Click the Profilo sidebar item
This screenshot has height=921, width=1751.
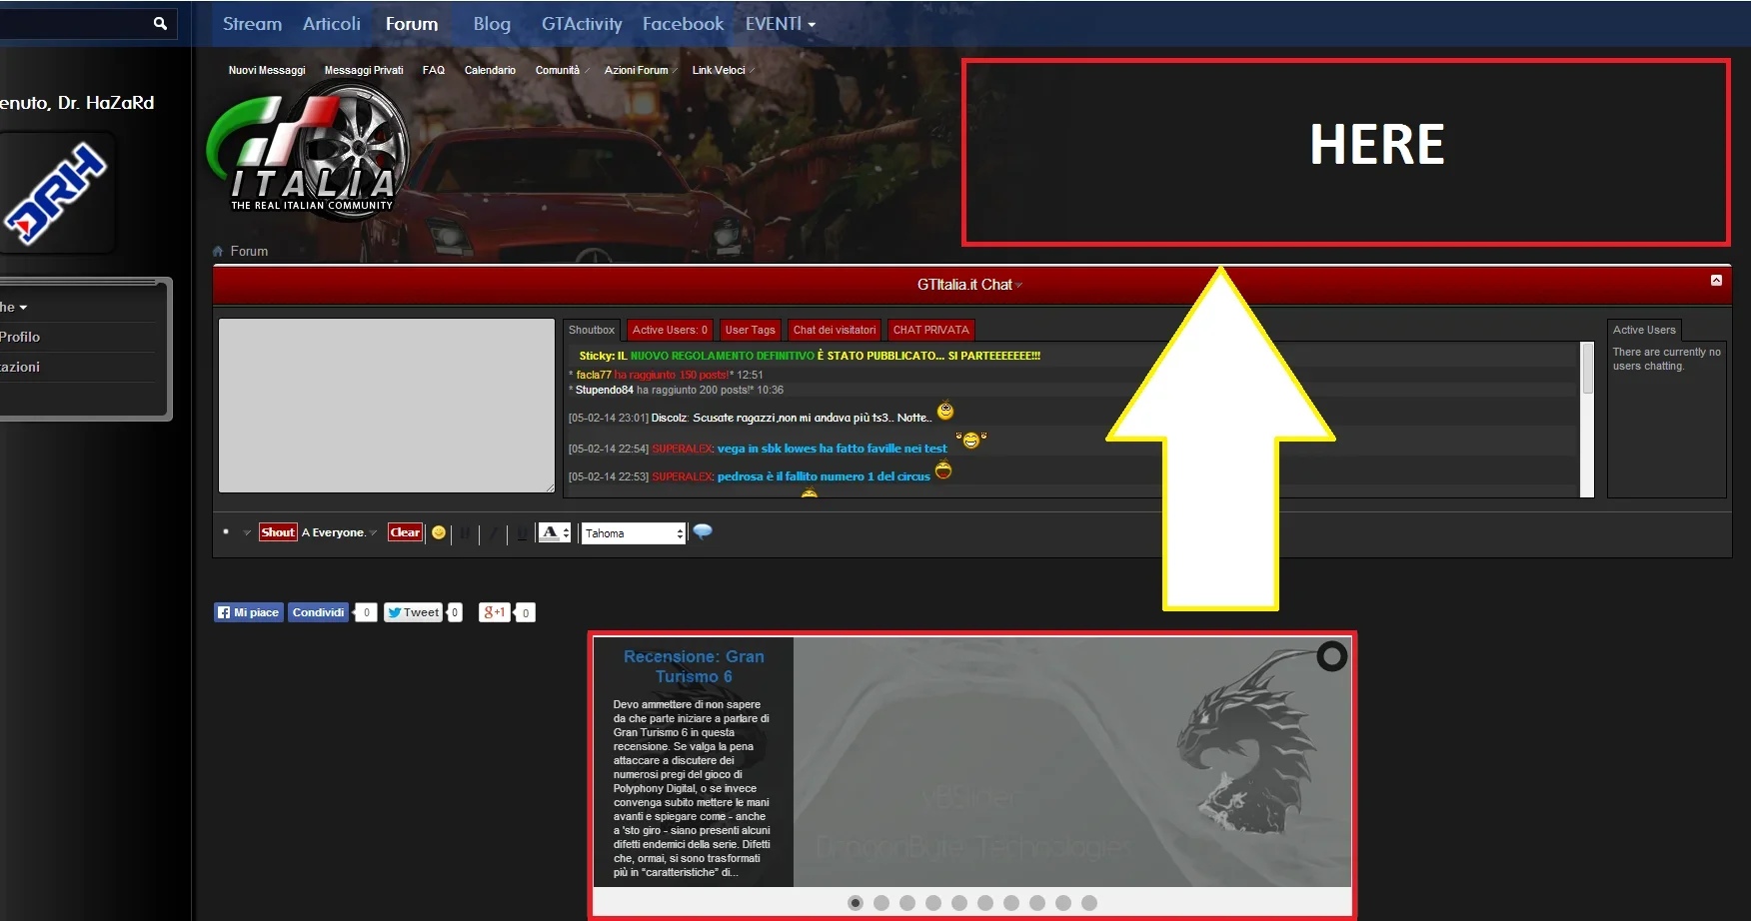point(20,337)
